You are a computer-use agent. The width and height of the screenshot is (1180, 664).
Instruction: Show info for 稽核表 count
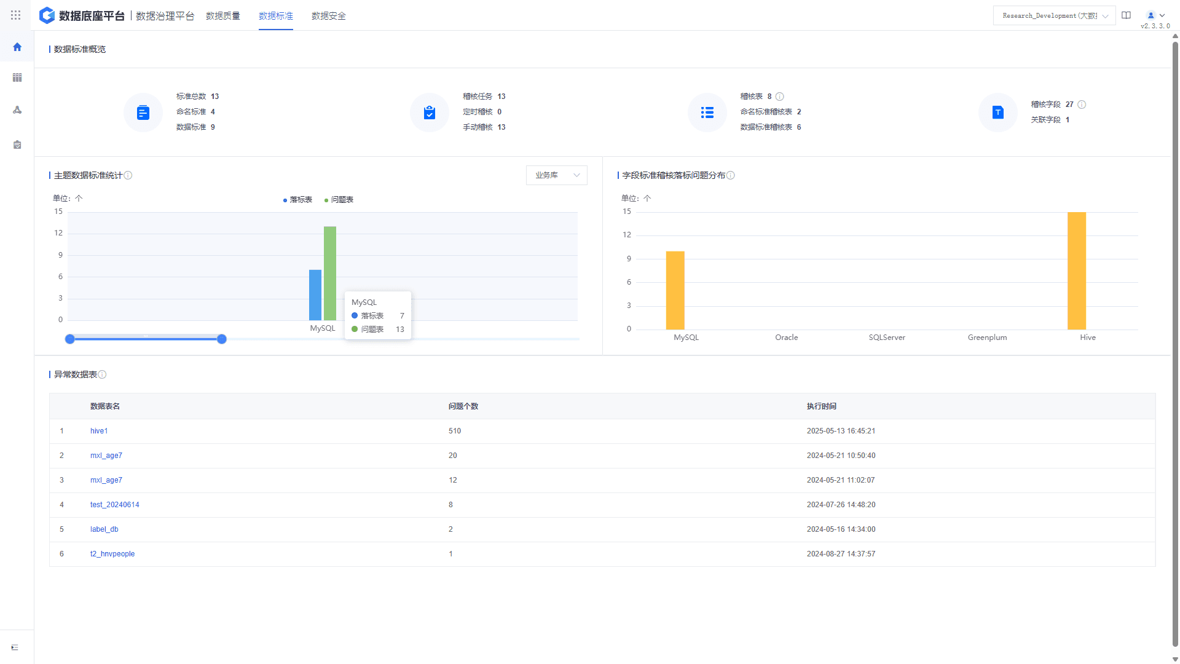780,97
